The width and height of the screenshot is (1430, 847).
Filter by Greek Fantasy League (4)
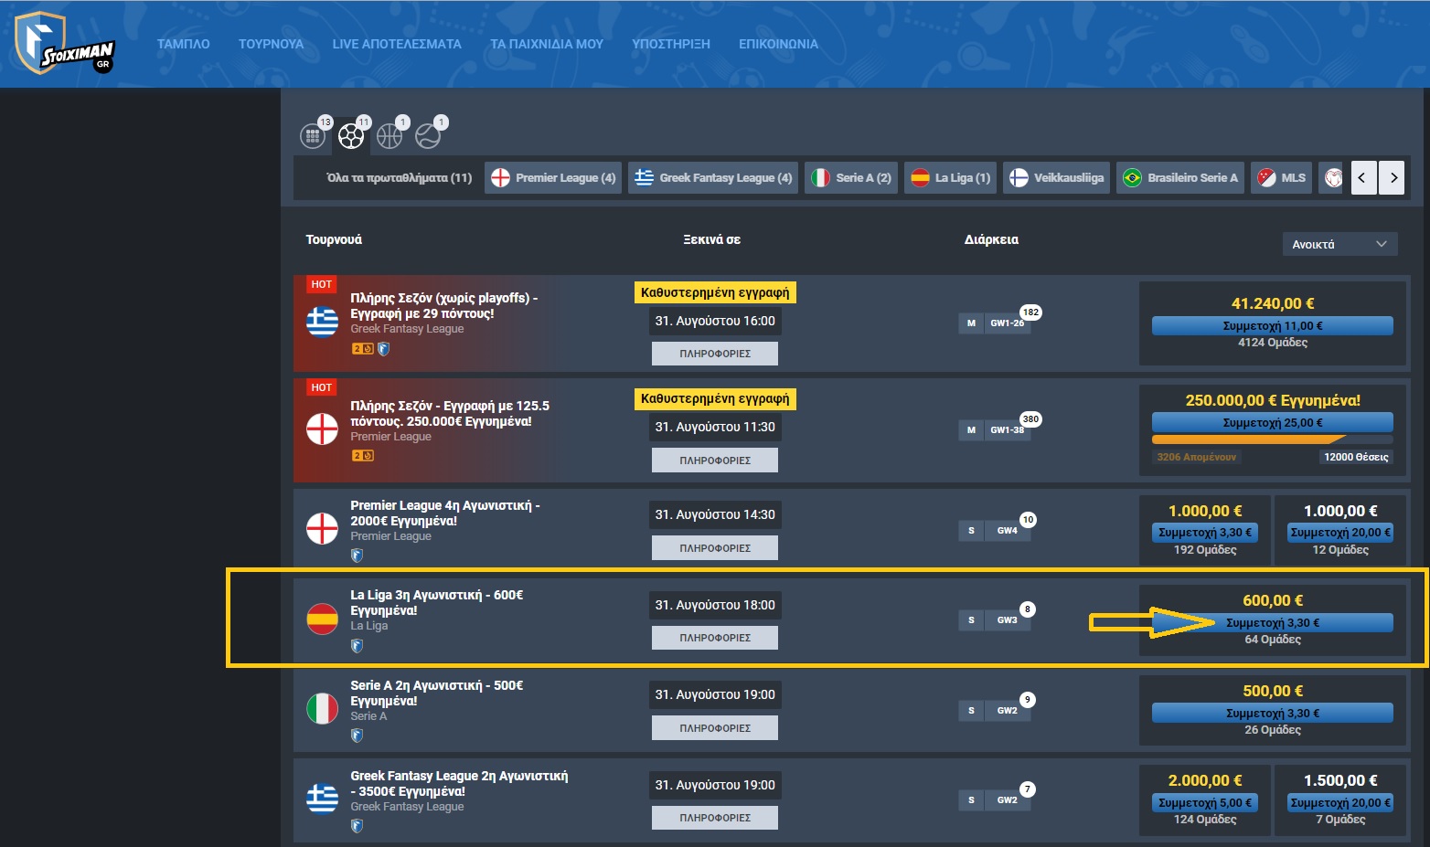point(713,178)
